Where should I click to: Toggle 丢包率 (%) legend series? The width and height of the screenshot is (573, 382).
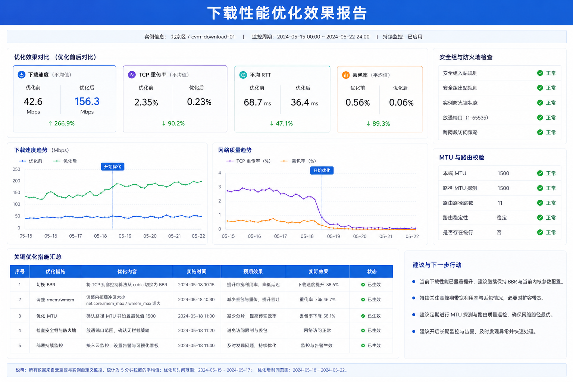point(298,161)
